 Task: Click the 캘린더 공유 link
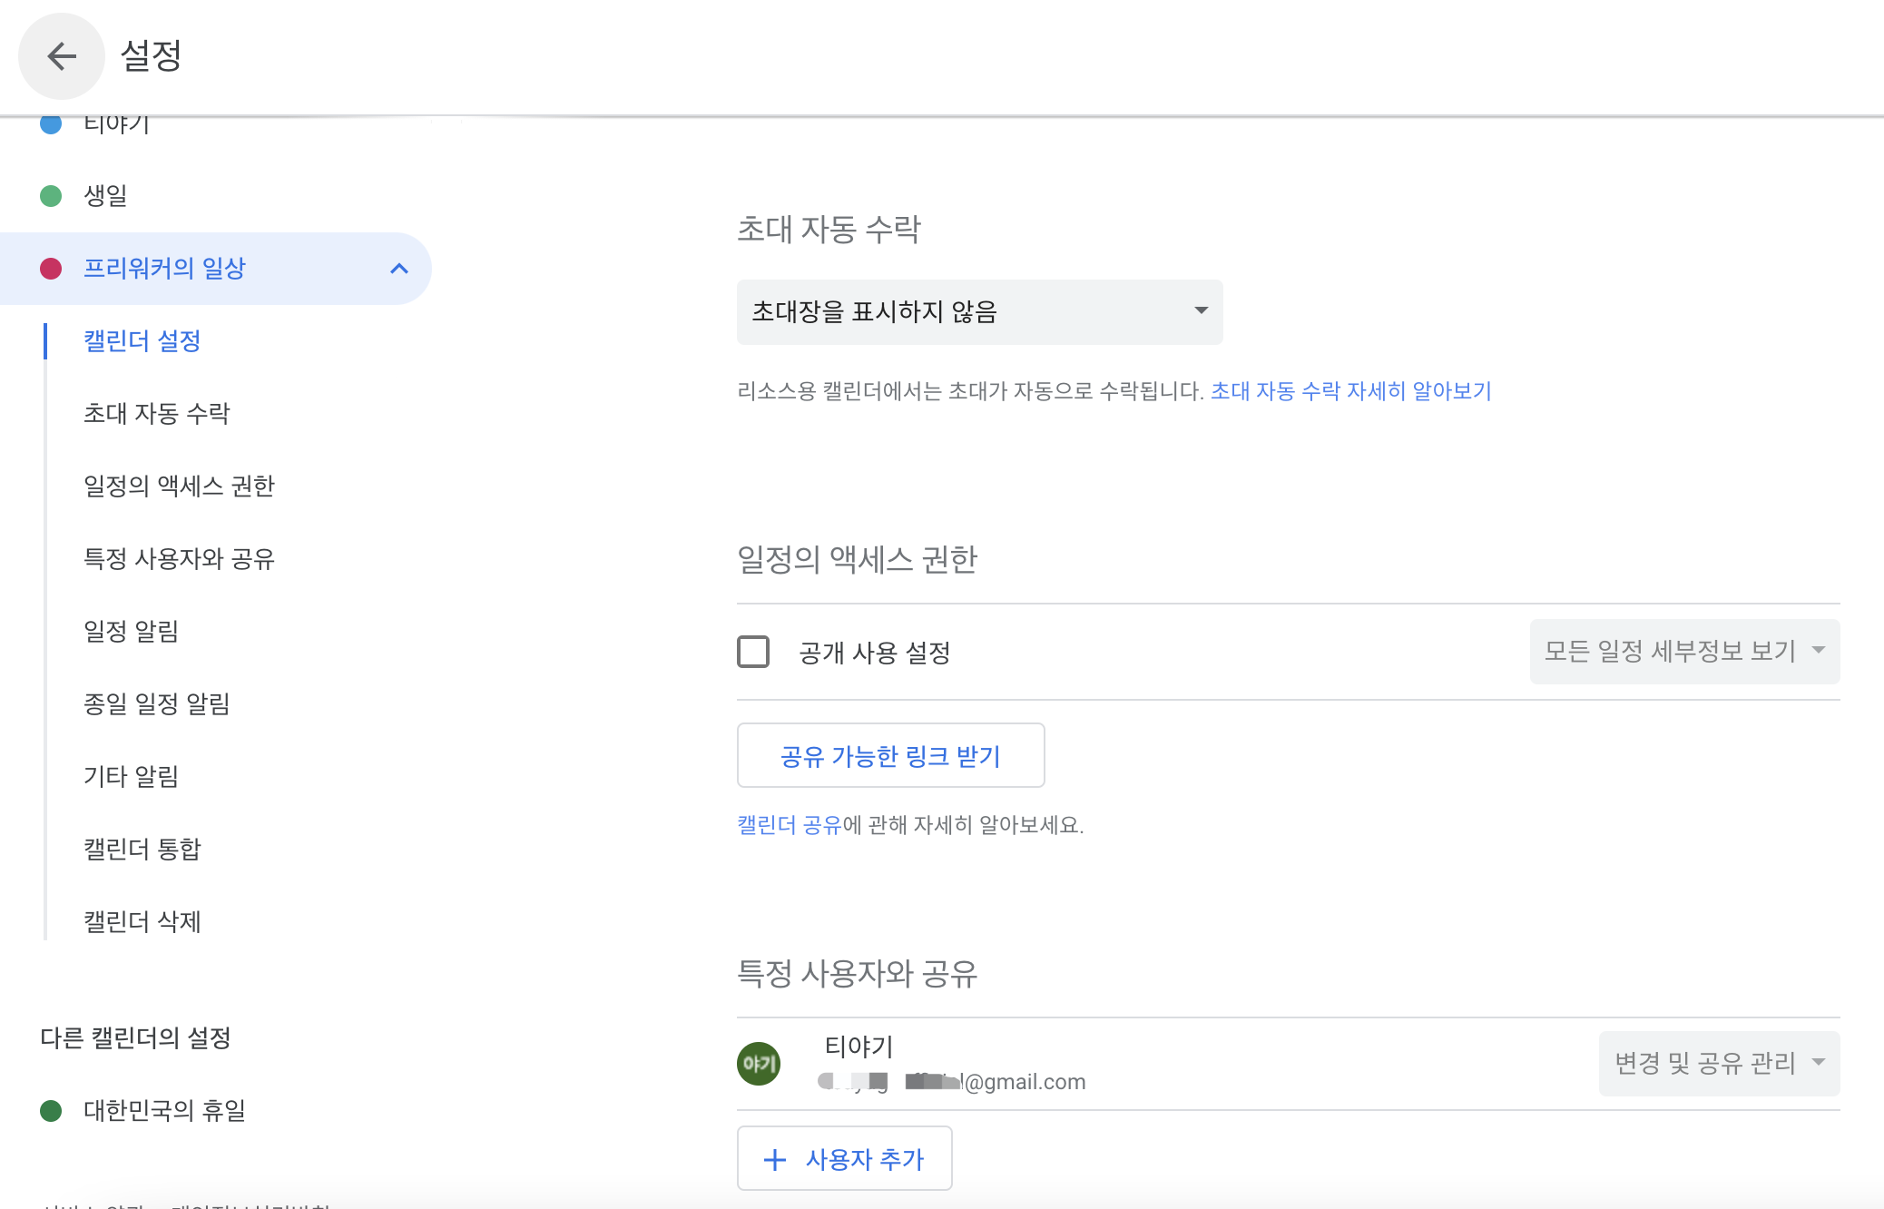[788, 825]
